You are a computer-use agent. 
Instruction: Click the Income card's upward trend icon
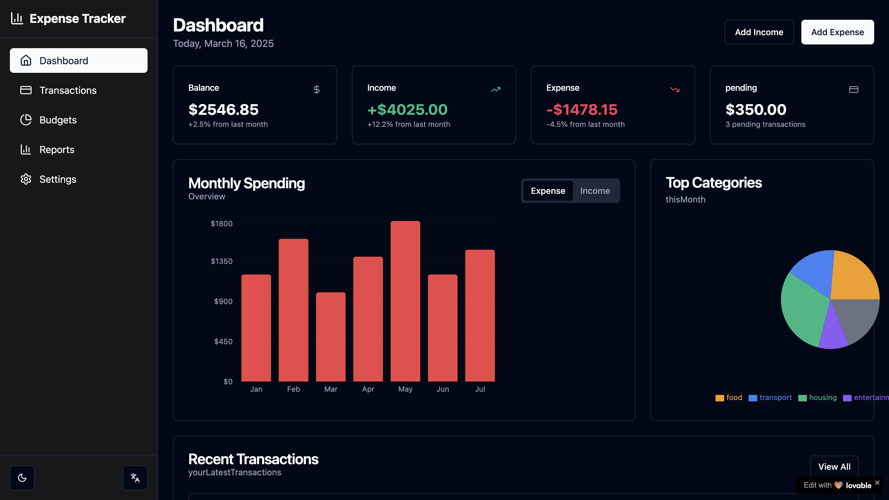pos(495,90)
